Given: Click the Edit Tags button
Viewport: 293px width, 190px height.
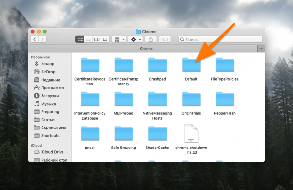Looking at the screenshot, I should 165,39.
